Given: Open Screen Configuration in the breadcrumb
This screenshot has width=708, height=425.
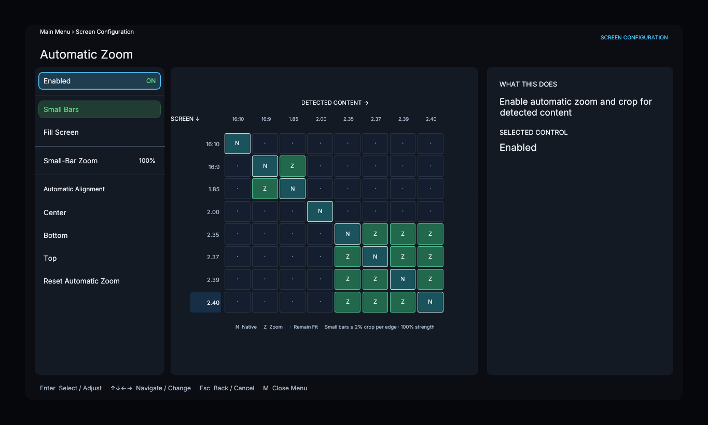Looking at the screenshot, I should [x=105, y=32].
